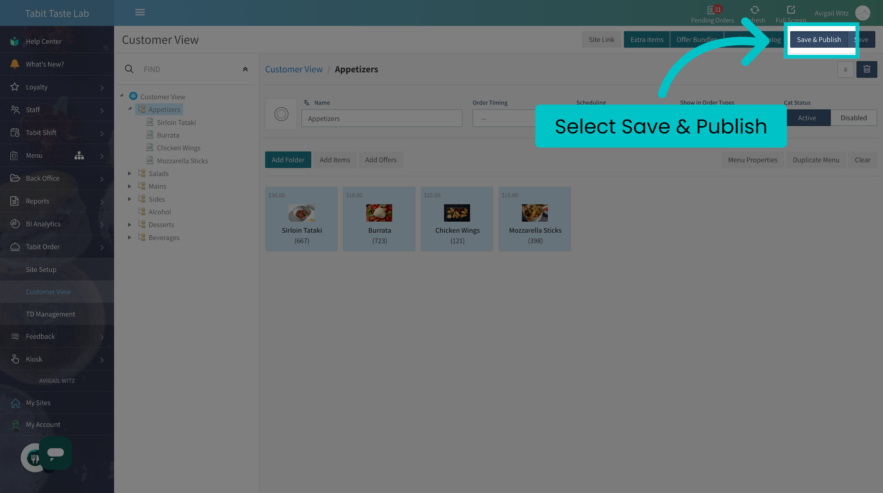Expand the Salads folder
The height and width of the screenshot is (493, 883).
130,173
